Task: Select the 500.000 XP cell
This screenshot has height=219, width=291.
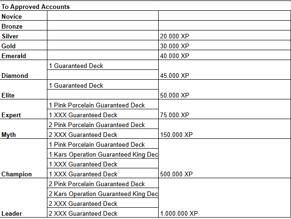Action: pyautogui.click(x=176, y=174)
